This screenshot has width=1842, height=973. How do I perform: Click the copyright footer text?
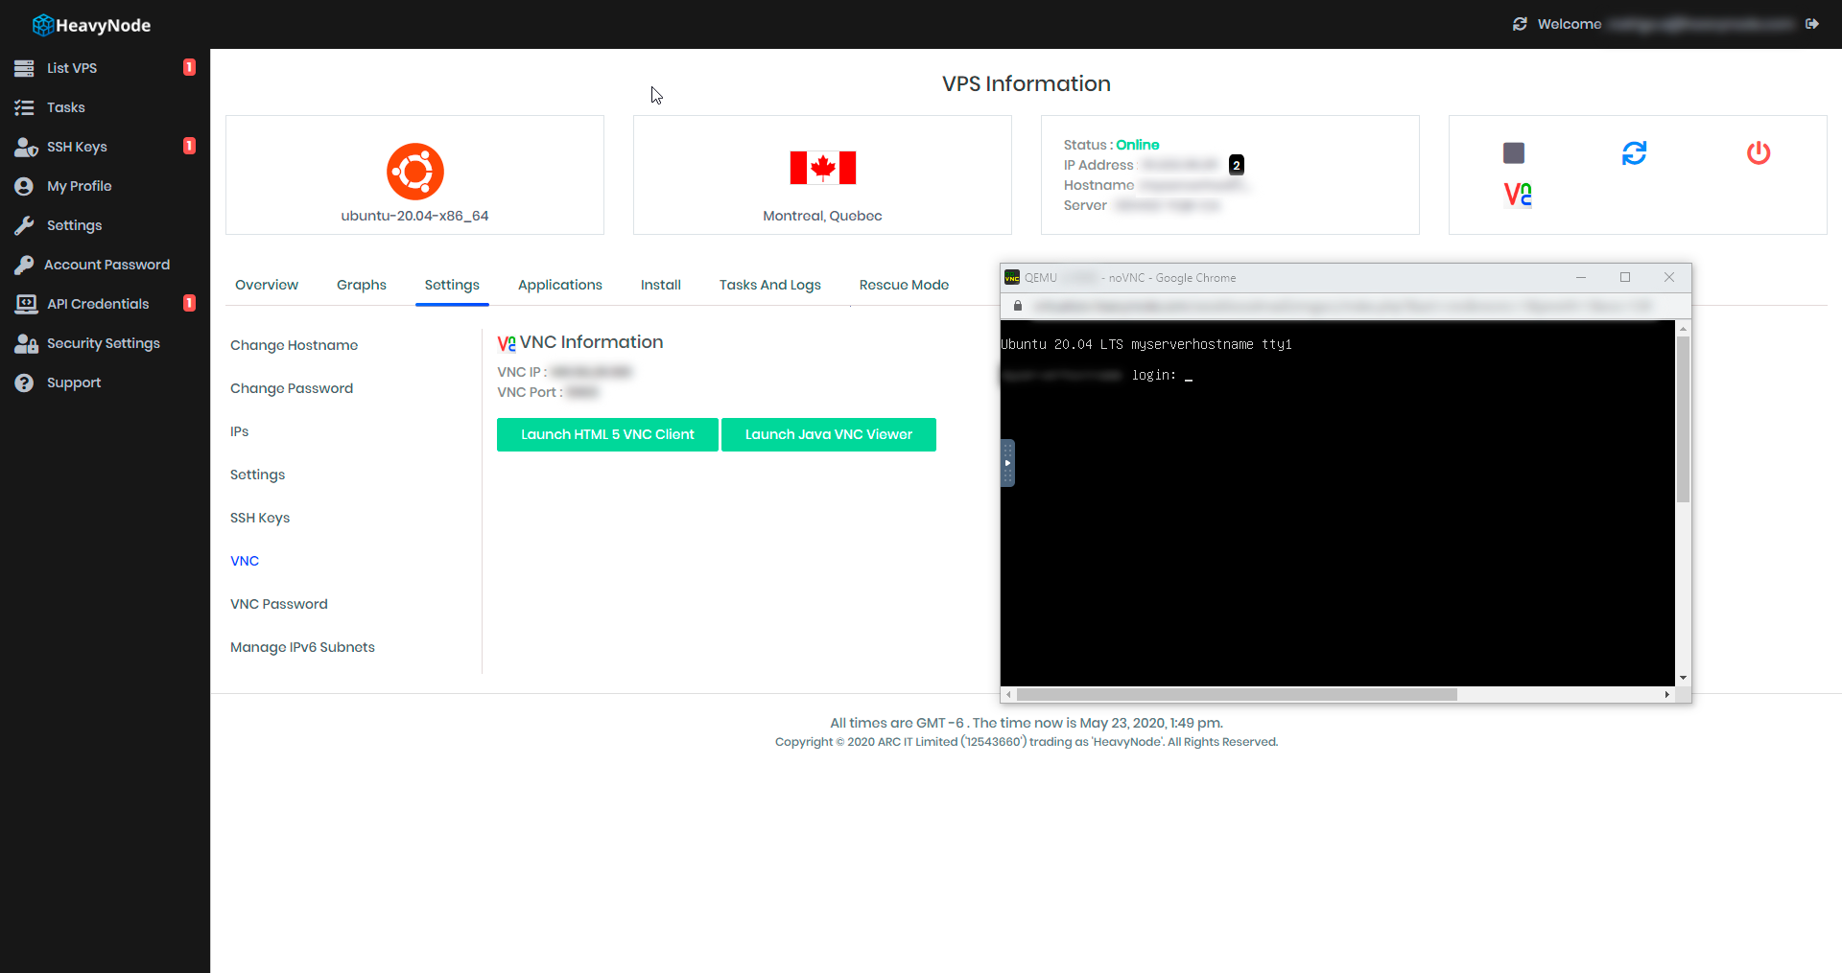[x=1027, y=742]
